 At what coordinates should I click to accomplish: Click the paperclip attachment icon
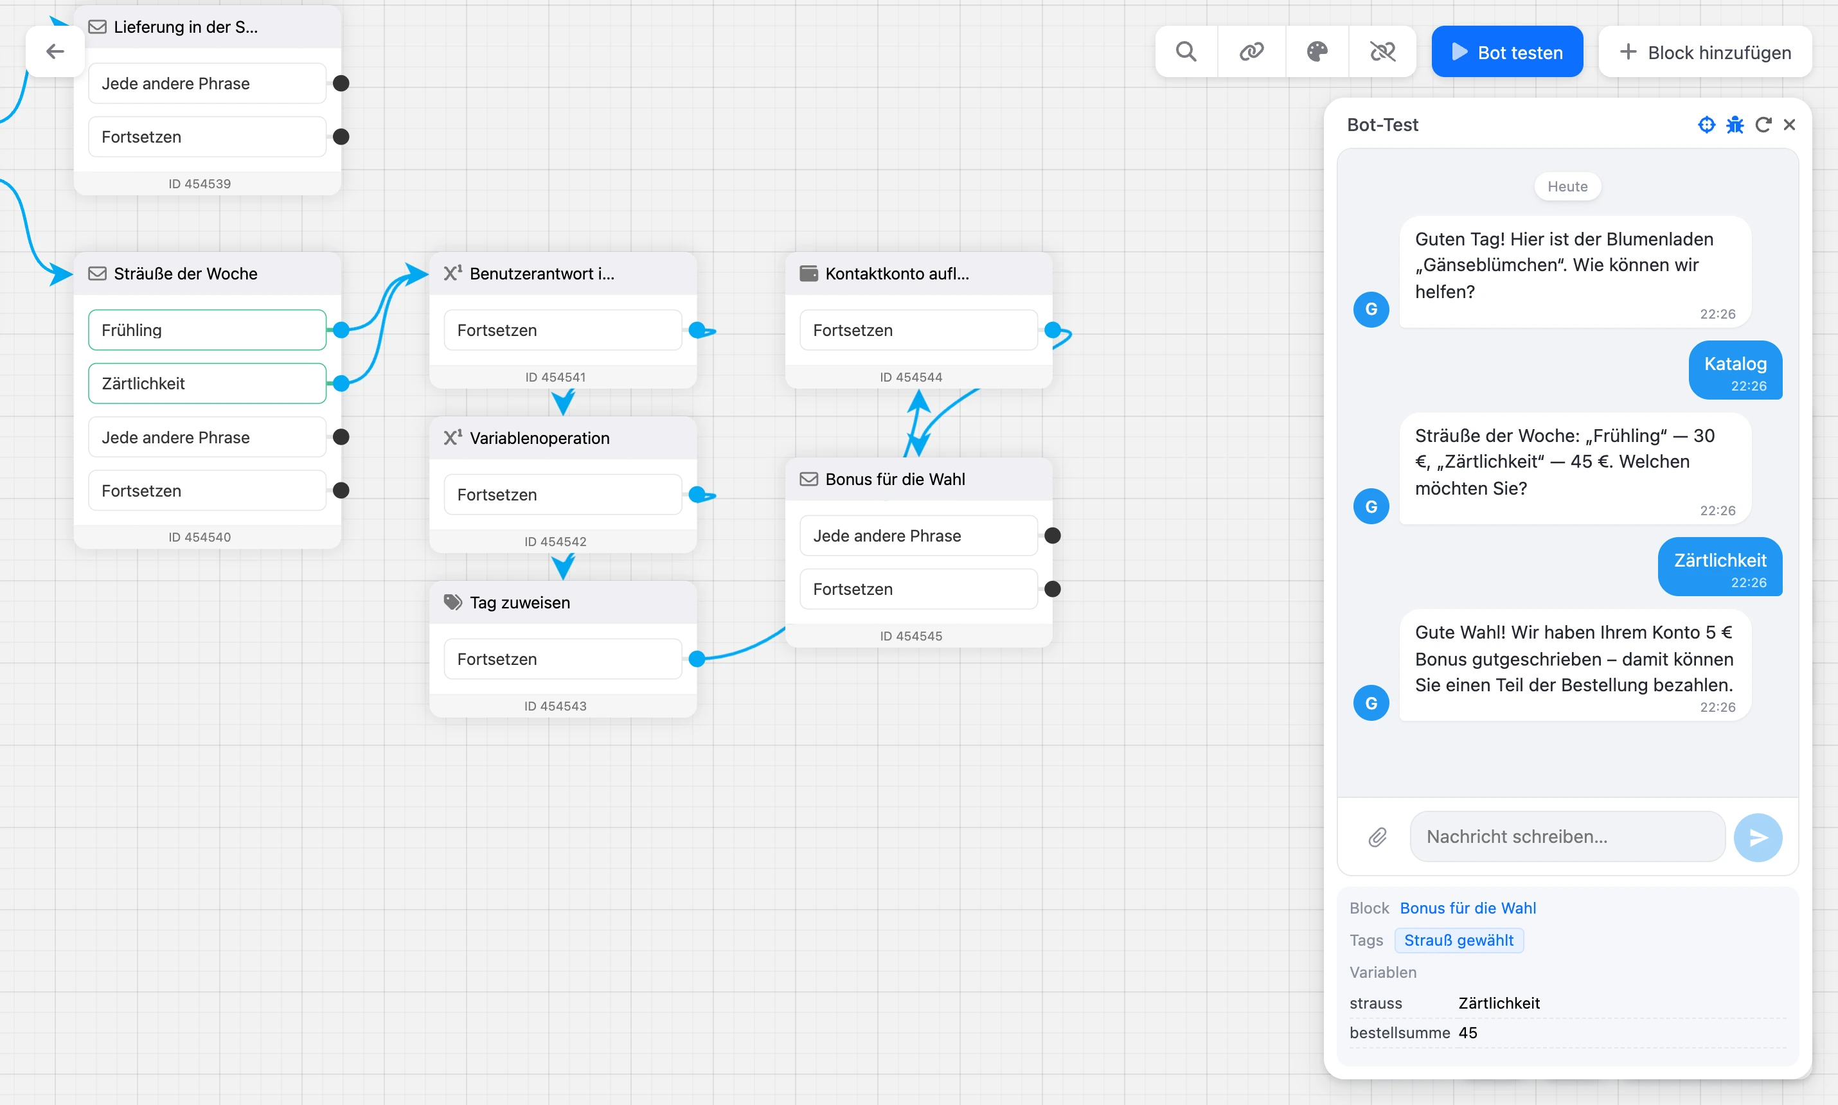pyautogui.click(x=1378, y=837)
